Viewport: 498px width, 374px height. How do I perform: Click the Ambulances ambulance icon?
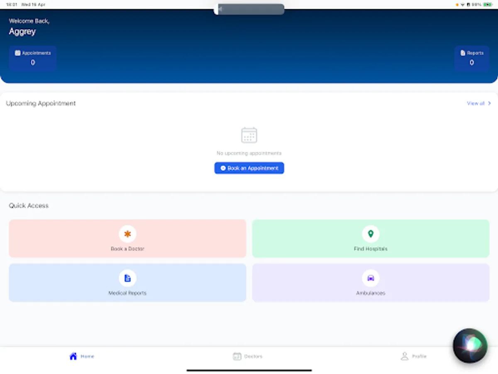click(371, 278)
